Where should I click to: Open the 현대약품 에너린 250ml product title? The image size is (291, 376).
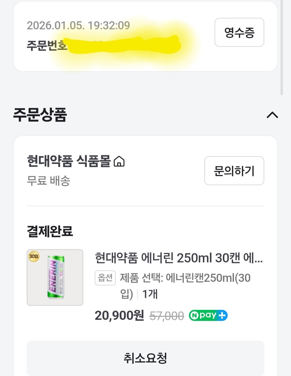[179, 258]
